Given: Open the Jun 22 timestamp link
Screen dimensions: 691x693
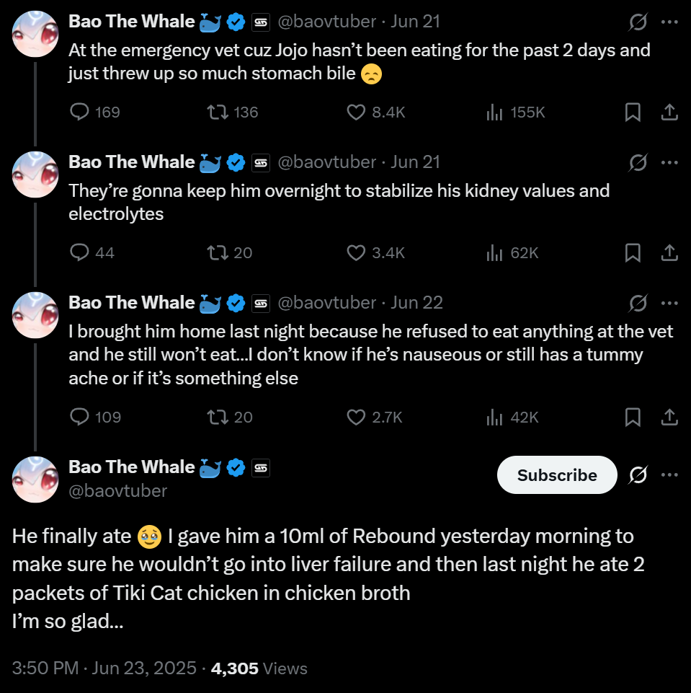Looking at the screenshot, I should [x=416, y=303].
